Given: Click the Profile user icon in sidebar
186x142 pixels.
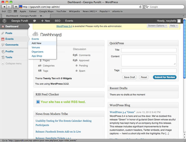Looking at the screenshot, I should click(x=3, y=52).
